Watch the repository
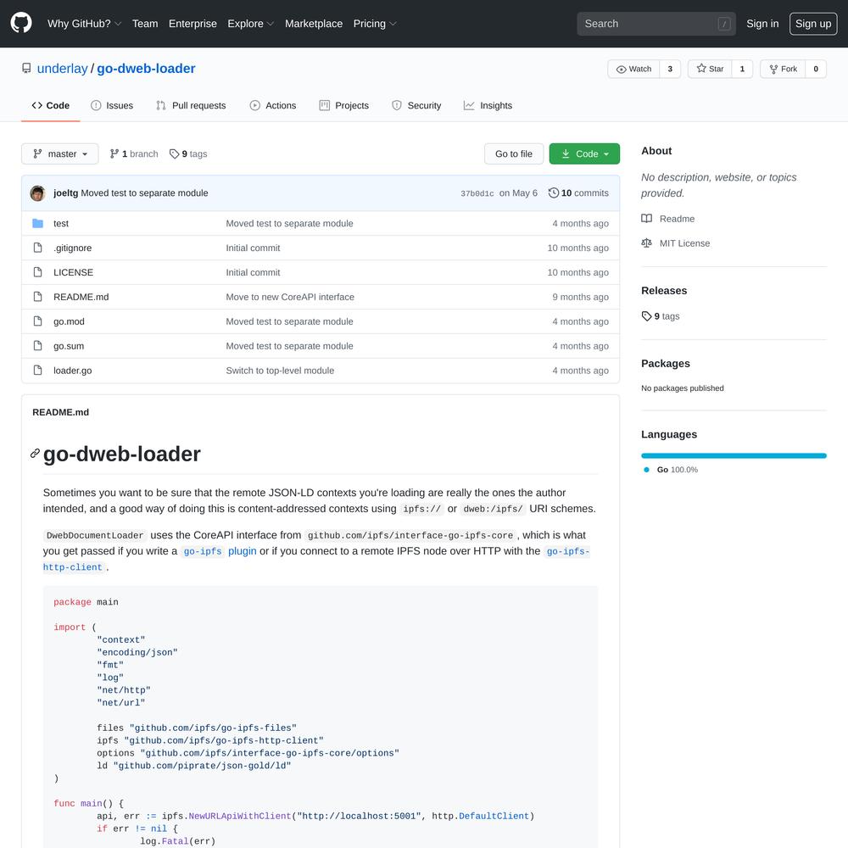 633,69
